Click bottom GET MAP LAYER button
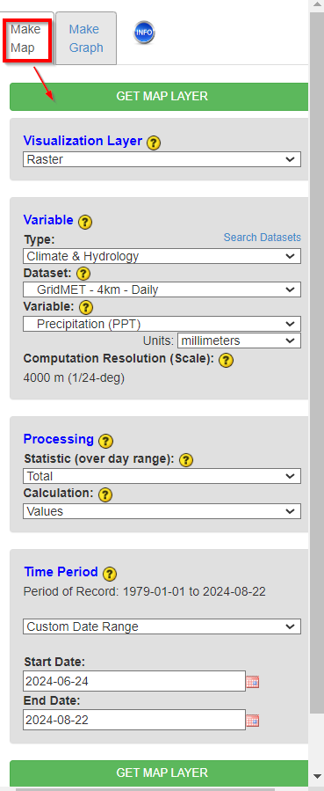 click(159, 773)
